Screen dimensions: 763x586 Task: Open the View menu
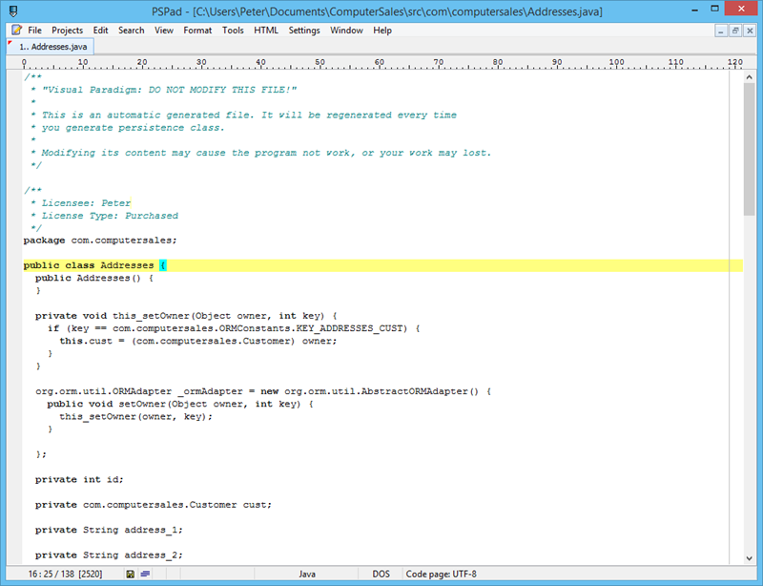pyautogui.click(x=164, y=31)
